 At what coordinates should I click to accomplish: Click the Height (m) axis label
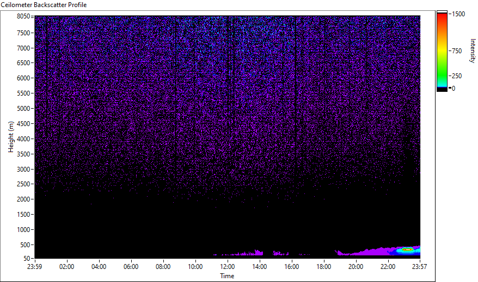coord(11,137)
